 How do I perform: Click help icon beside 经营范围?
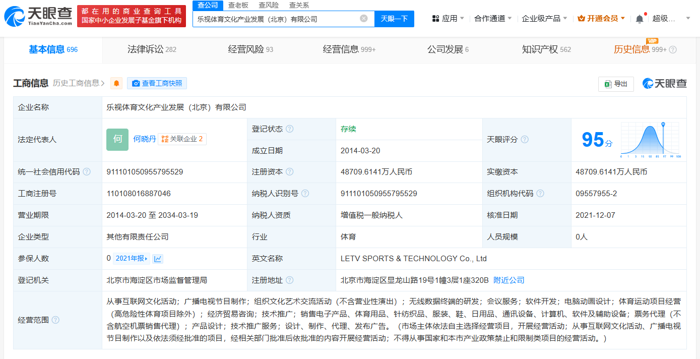[x=55, y=320]
